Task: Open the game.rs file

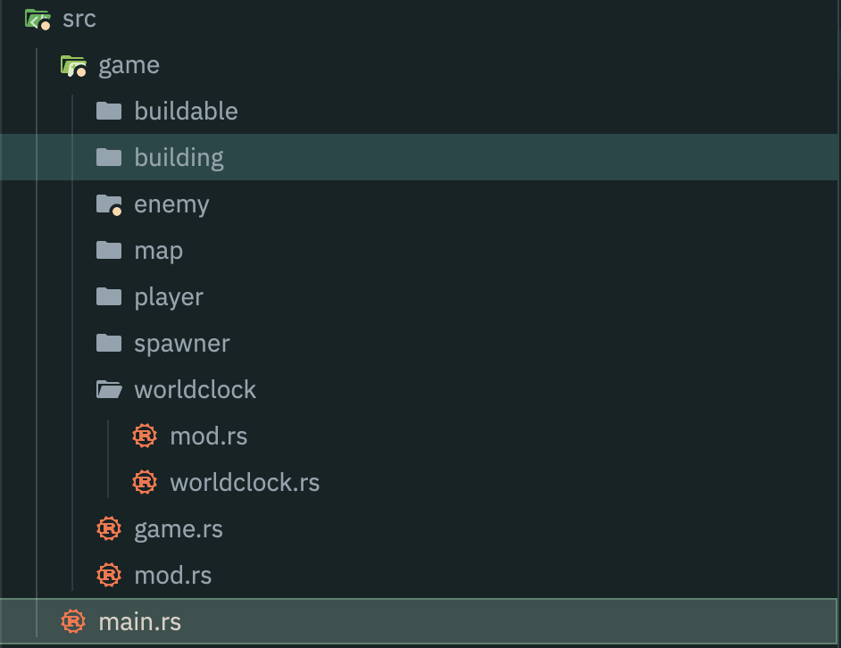Action: tap(178, 529)
